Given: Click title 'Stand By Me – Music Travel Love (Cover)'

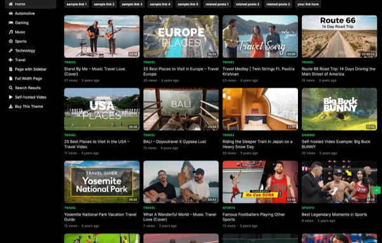Looking at the screenshot, I should pyautogui.click(x=94, y=71).
